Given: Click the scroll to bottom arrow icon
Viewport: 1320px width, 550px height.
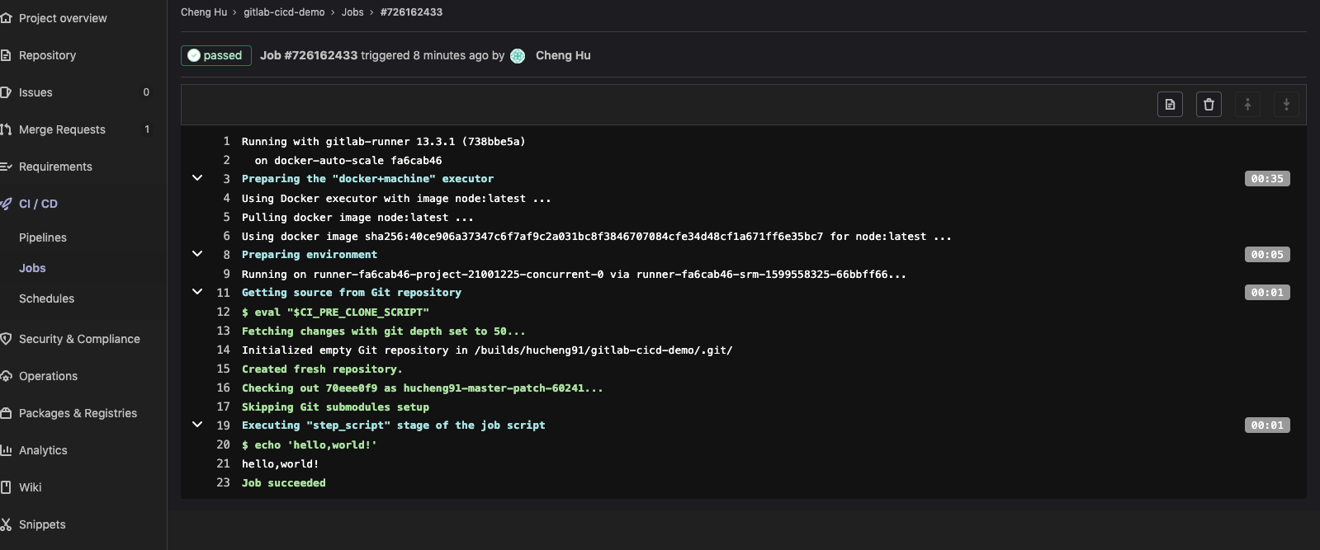Looking at the screenshot, I should (1286, 104).
